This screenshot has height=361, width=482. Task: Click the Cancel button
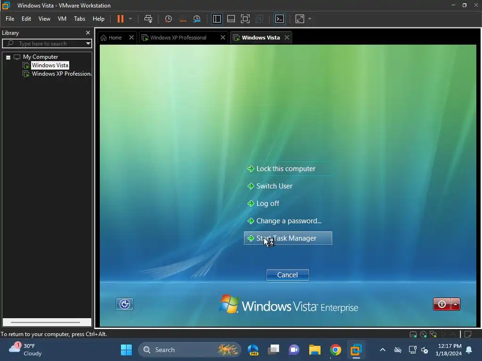(x=288, y=275)
